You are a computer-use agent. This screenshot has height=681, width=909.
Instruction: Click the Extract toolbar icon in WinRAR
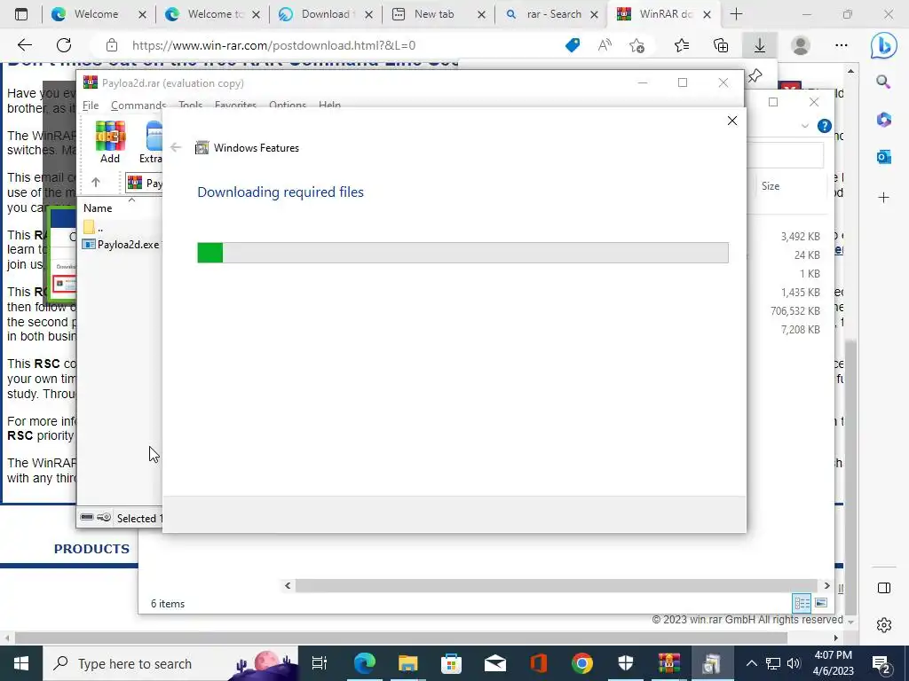point(151,143)
